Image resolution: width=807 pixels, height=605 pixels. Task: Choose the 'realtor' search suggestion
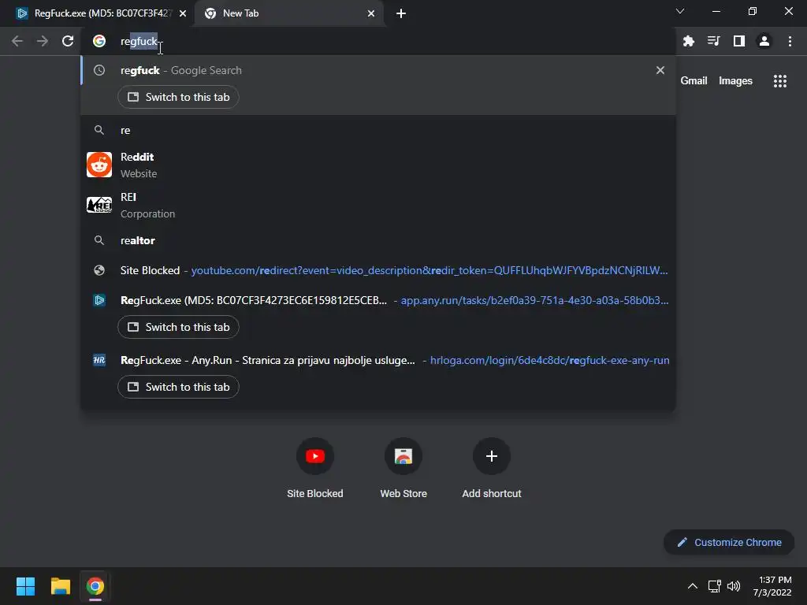(377, 240)
